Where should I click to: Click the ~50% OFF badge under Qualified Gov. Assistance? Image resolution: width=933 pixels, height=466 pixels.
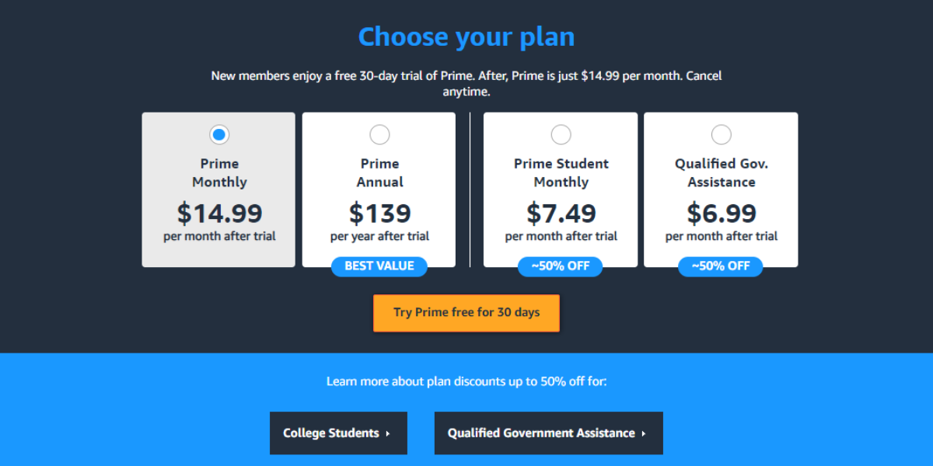pos(721,266)
